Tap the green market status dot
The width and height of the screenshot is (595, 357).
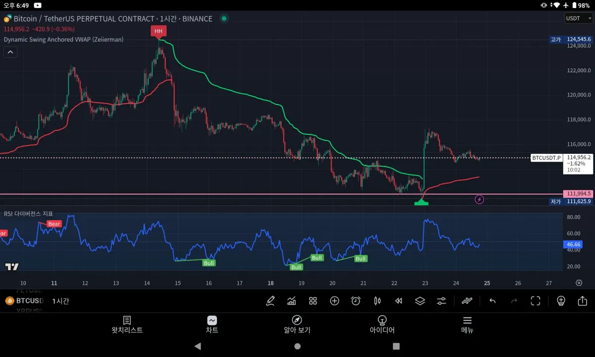pos(224,19)
